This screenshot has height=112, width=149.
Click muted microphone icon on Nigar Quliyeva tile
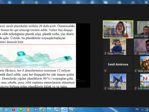136,71
